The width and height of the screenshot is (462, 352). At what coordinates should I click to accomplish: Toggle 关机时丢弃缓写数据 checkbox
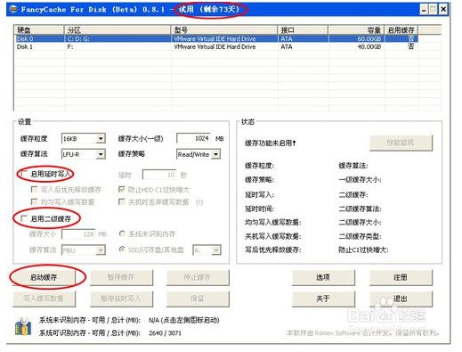tap(121, 201)
